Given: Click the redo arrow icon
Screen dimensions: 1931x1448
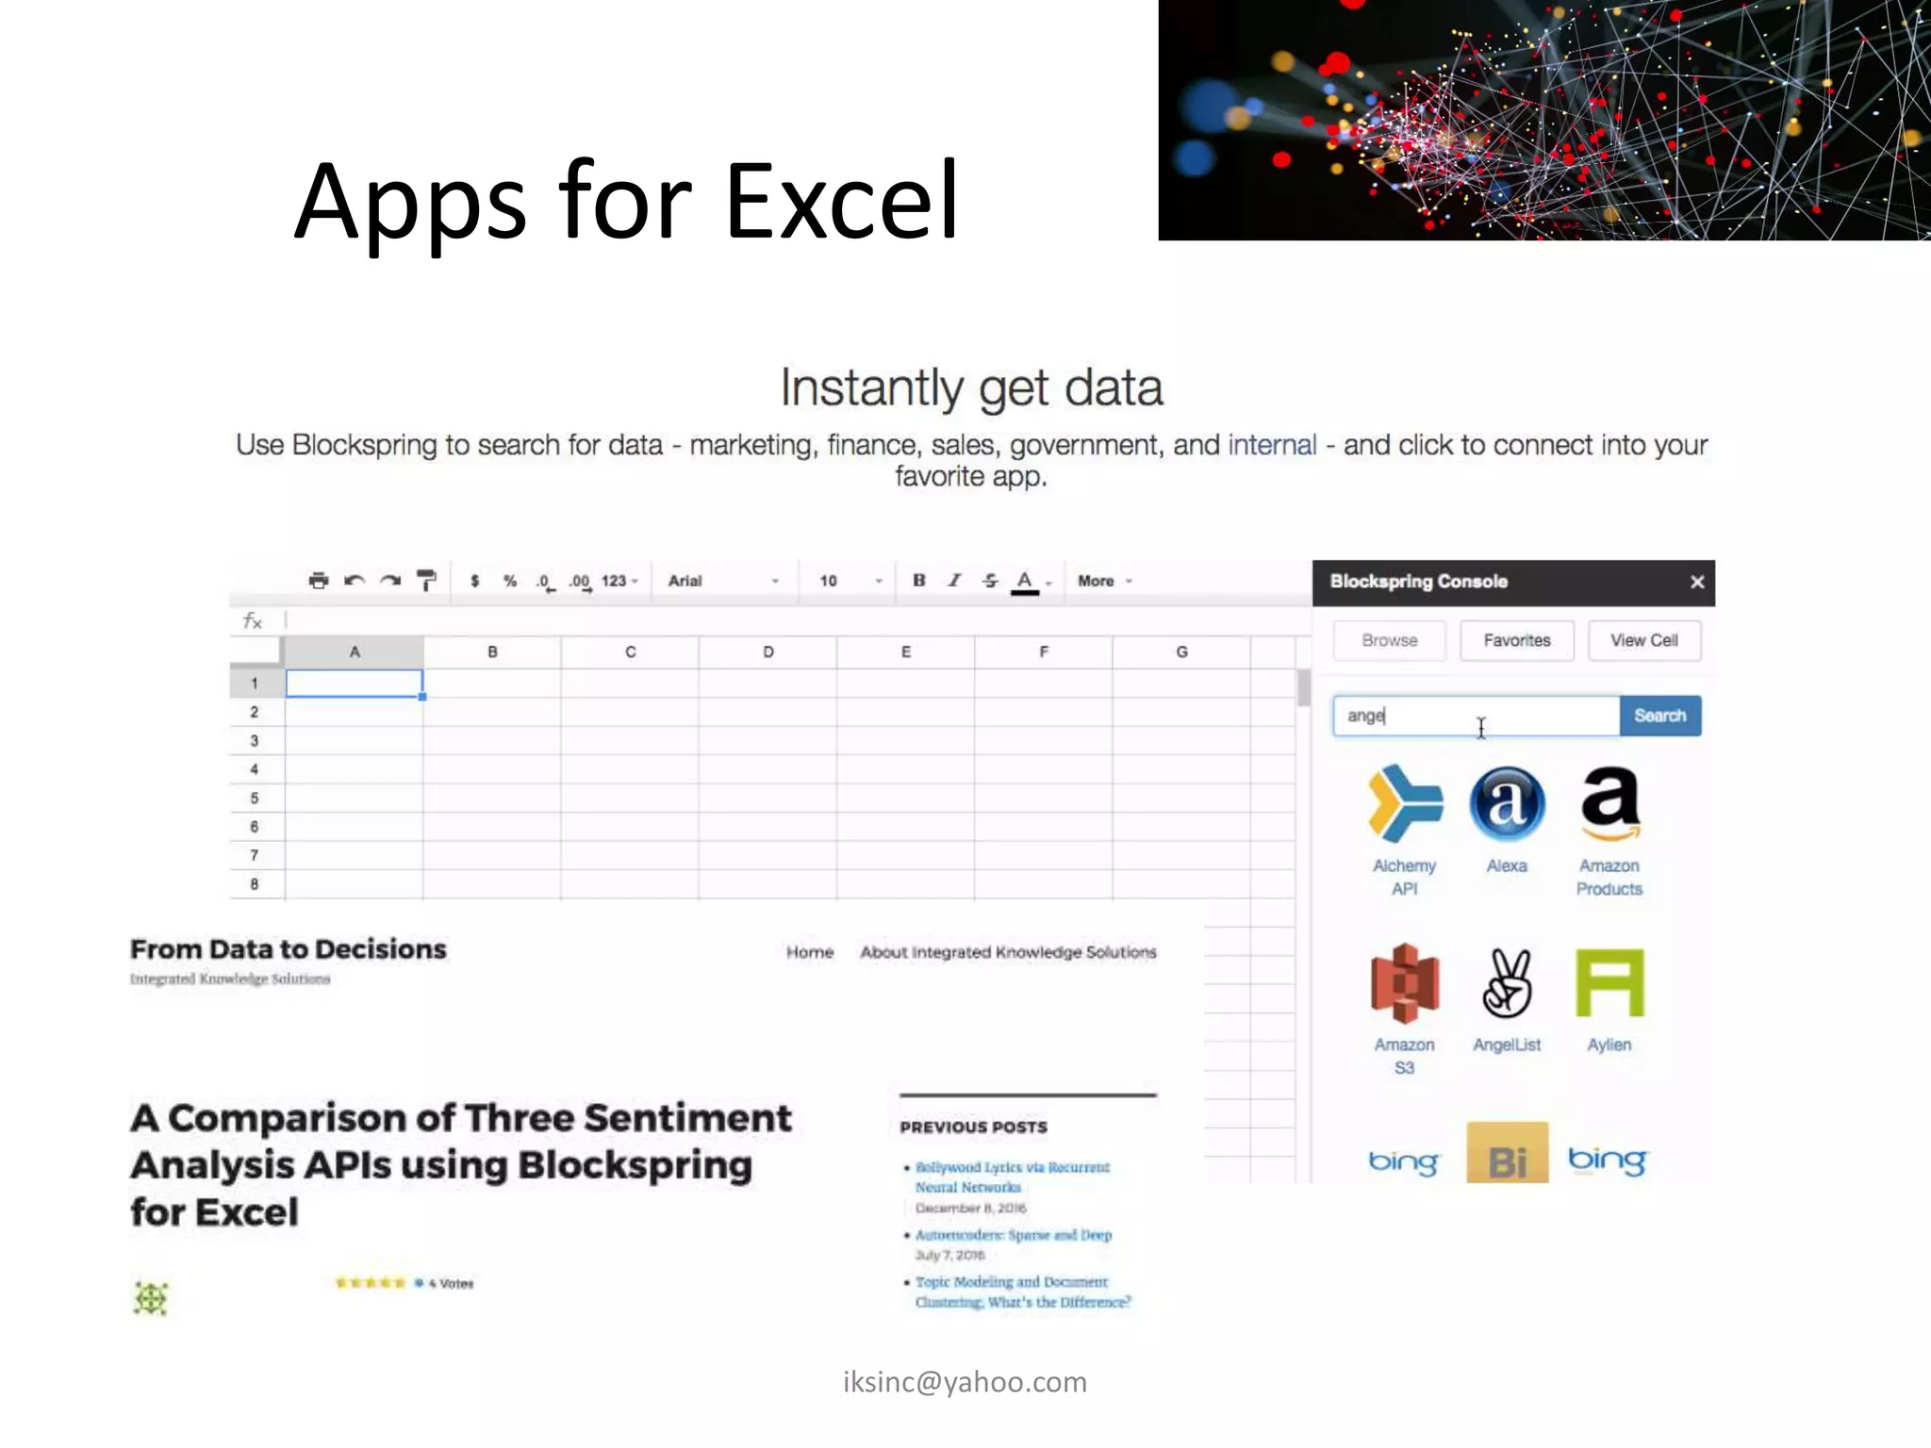Looking at the screenshot, I should click(x=390, y=581).
